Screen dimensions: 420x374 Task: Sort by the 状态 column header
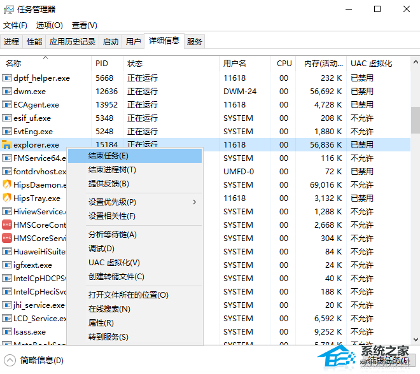tap(171, 64)
